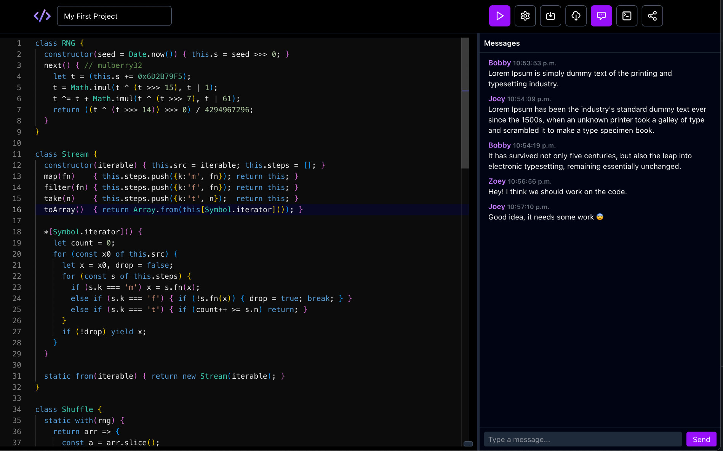Viewport: 723px width, 451px height.
Task: Click 'let count = 0;' line
Action: (x=84, y=243)
